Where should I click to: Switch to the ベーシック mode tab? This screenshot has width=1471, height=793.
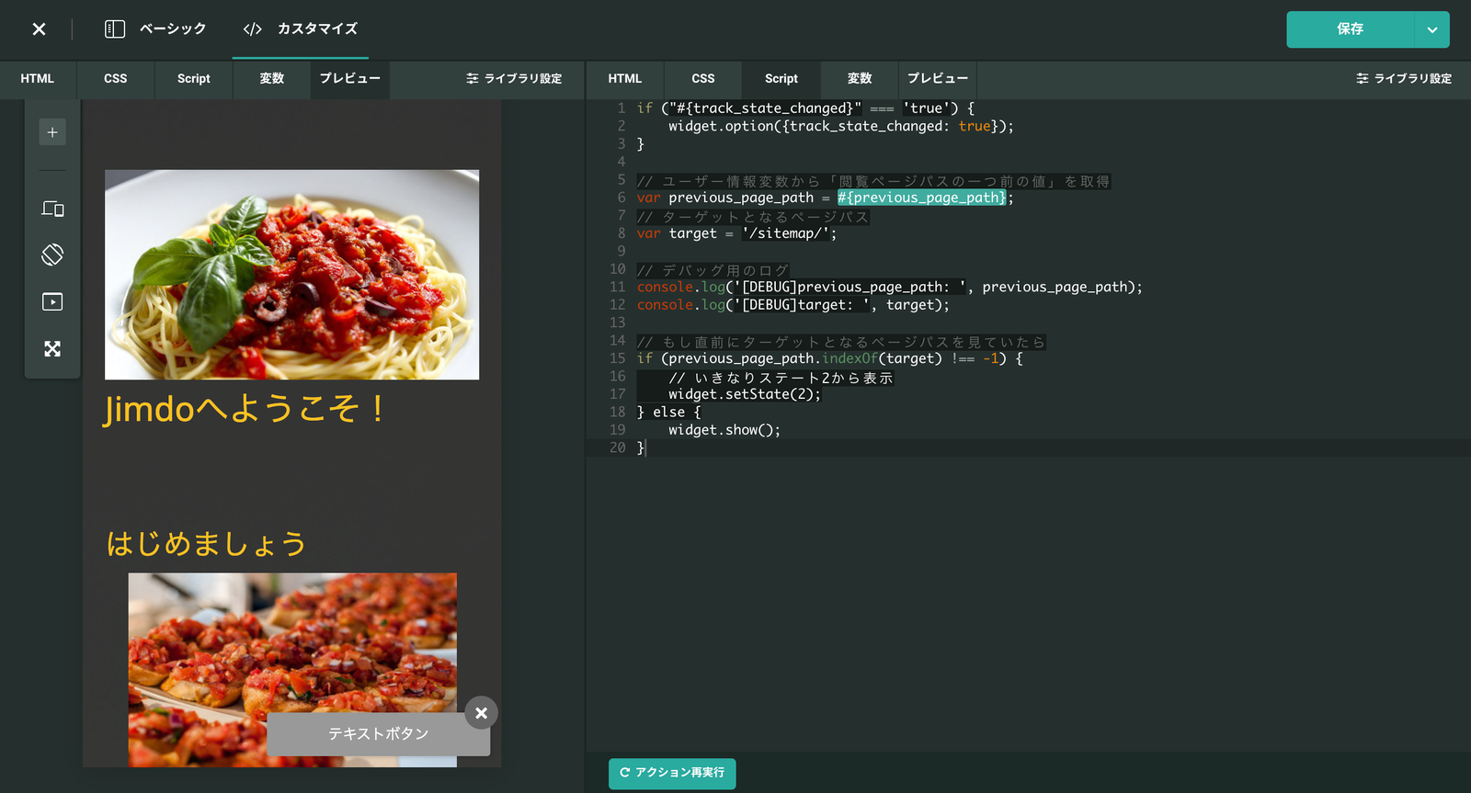[x=155, y=29]
